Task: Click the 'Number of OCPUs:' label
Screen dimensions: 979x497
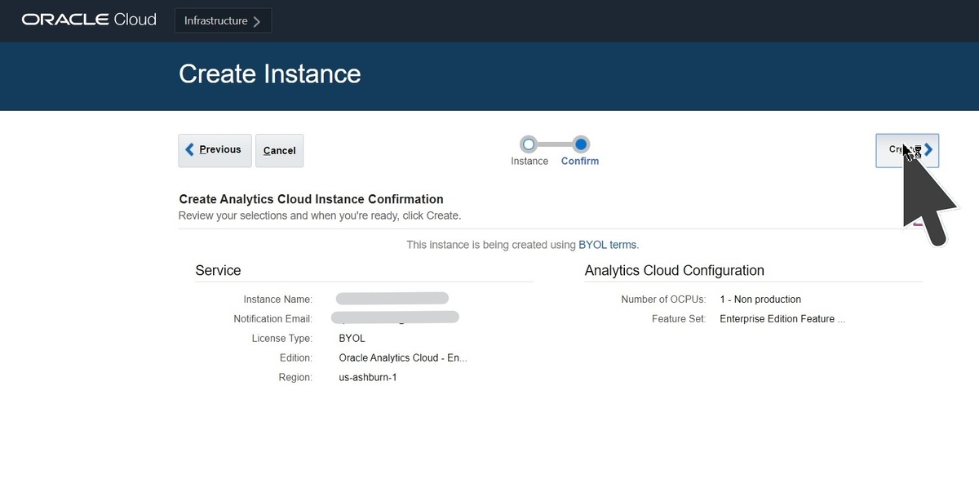Action: (x=663, y=300)
